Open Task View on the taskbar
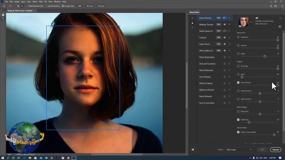This screenshot has height=160, width=285. (x=19, y=158)
